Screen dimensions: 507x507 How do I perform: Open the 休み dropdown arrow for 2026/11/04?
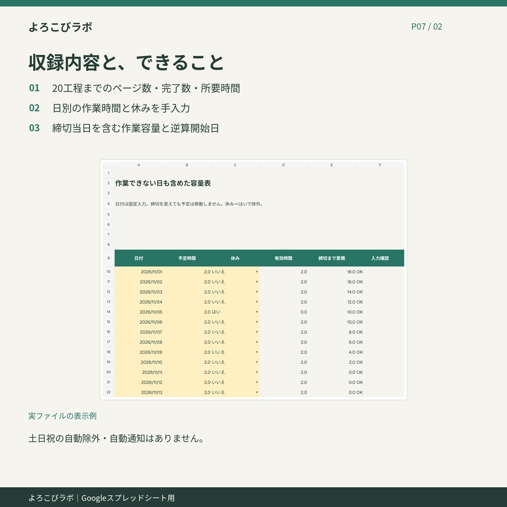[x=257, y=302]
